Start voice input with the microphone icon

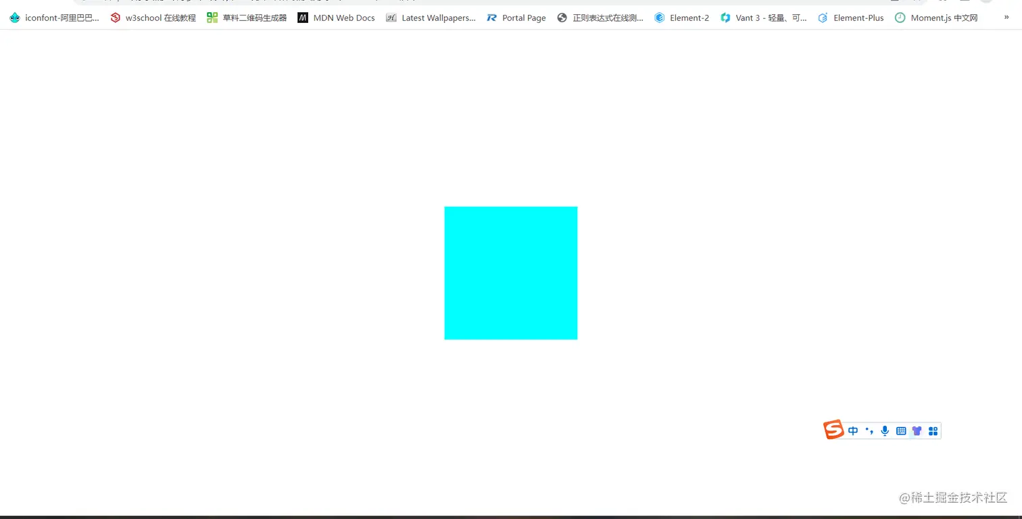(885, 430)
